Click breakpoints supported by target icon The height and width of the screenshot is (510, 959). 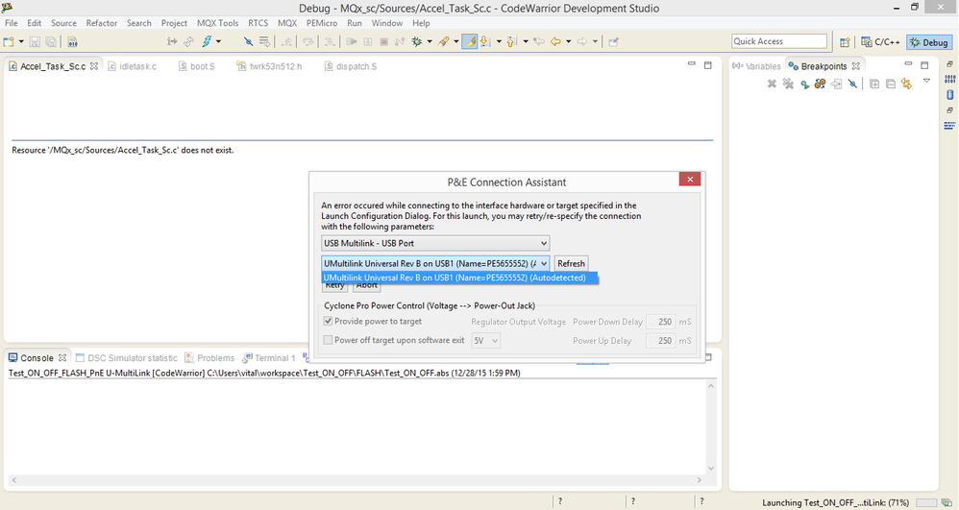[804, 84]
